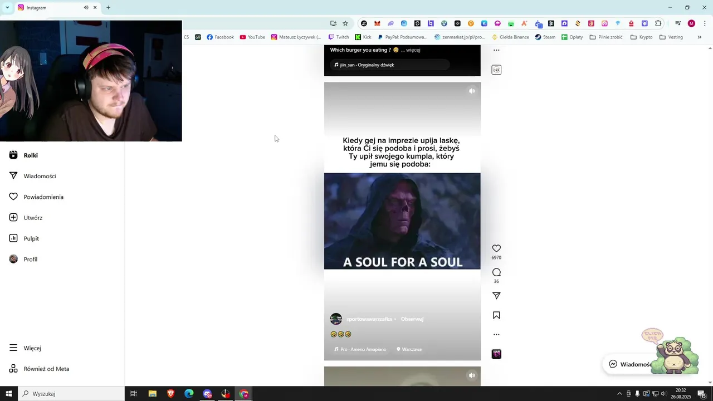
Task: Expand caption with więcej link
Action: (413, 50)
